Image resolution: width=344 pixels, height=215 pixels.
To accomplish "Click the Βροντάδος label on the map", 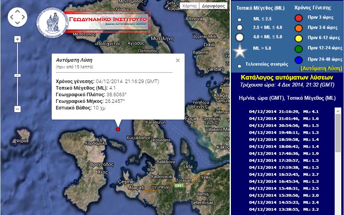I will point(102,164).
